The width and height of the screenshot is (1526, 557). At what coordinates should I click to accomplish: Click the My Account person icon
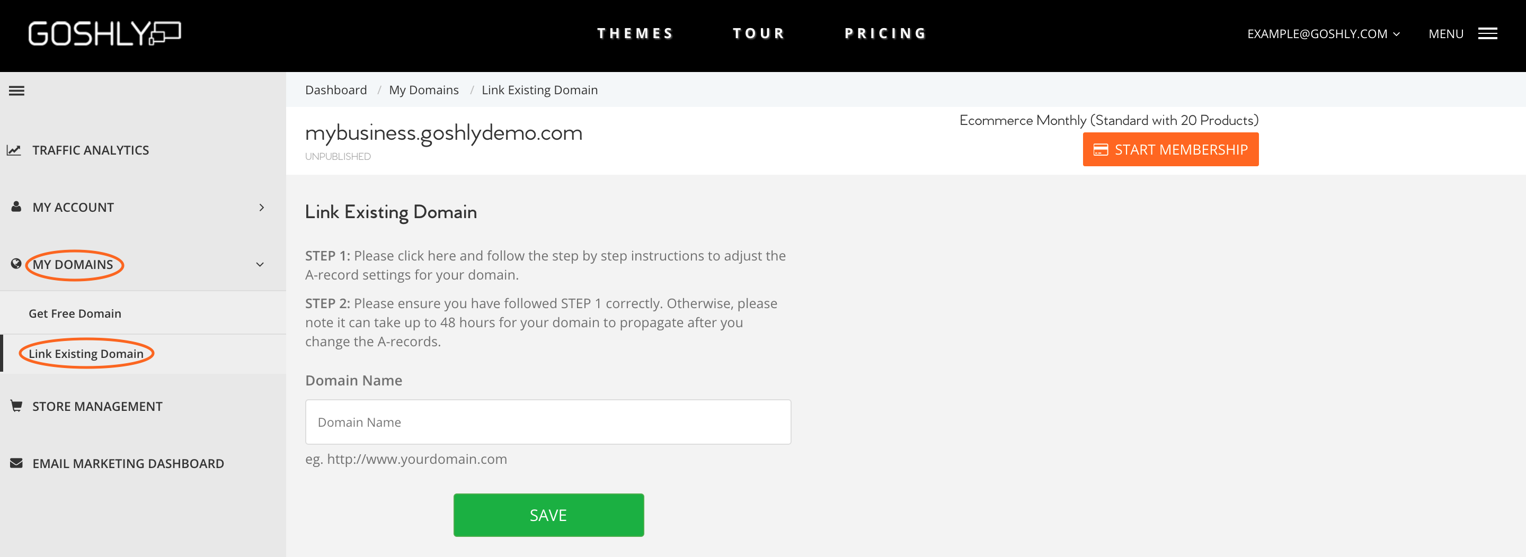click(16, 206)
